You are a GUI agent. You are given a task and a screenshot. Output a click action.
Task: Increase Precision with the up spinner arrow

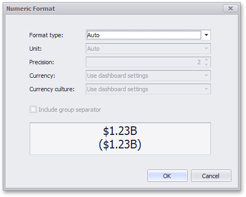click(207, 60)
